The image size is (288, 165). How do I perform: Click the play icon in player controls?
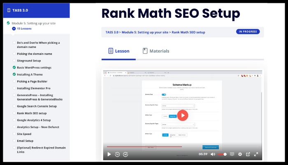click(x=109, y=154)
